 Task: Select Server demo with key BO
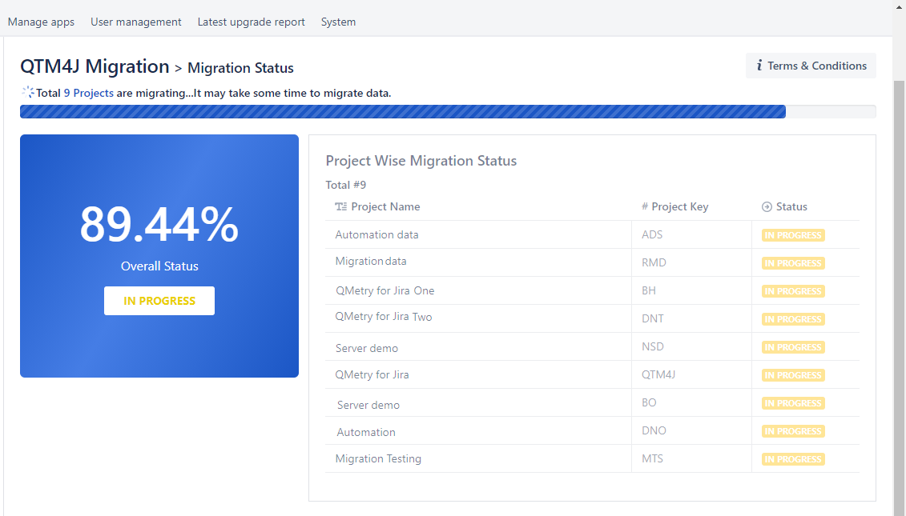pyautogui.click(x=368, y=405)
